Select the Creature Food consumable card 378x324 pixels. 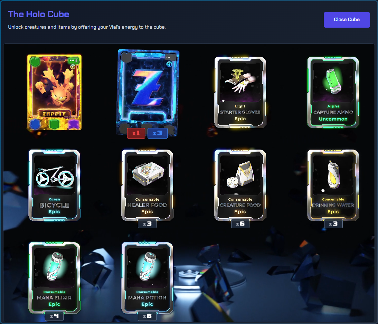click(240, 185)
